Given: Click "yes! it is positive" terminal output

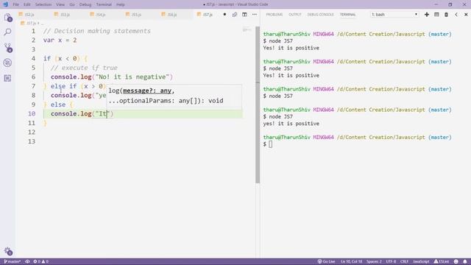Looking at the screenshot, I should (291, 124).
